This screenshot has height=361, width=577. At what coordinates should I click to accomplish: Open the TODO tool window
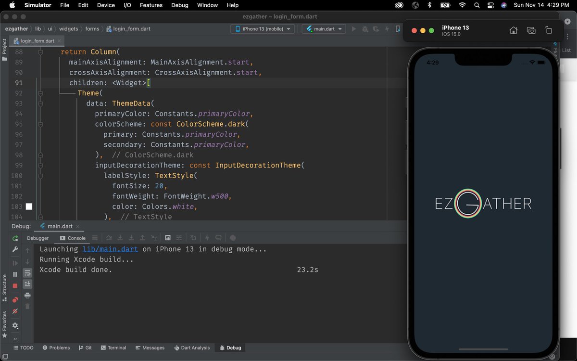click(24, 348)
